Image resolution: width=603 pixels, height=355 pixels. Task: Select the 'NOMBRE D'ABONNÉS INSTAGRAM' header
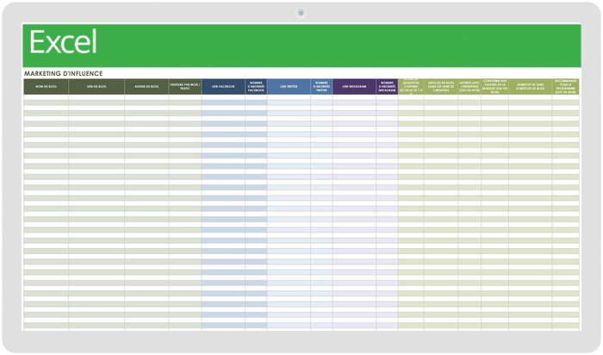point(387,86)
